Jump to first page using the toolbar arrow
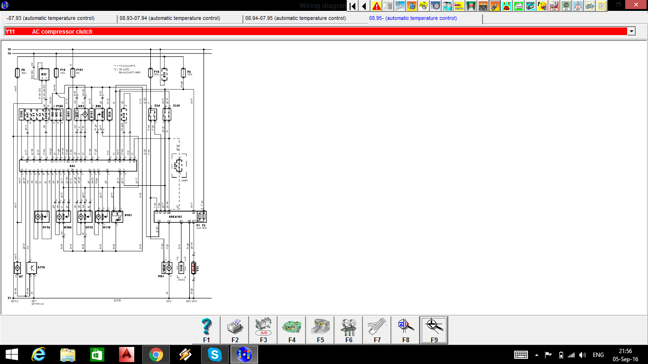The height and width of the screenshot is (364, 648). coord(352,6)
